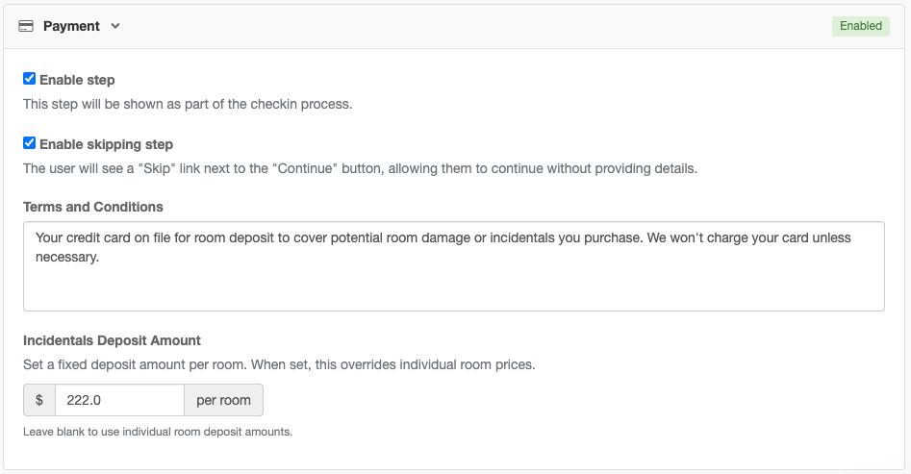Uncheck the Enable step checkbox
Image resolution: width=911 pixels, height=474 pixels.
click(30, 79)
